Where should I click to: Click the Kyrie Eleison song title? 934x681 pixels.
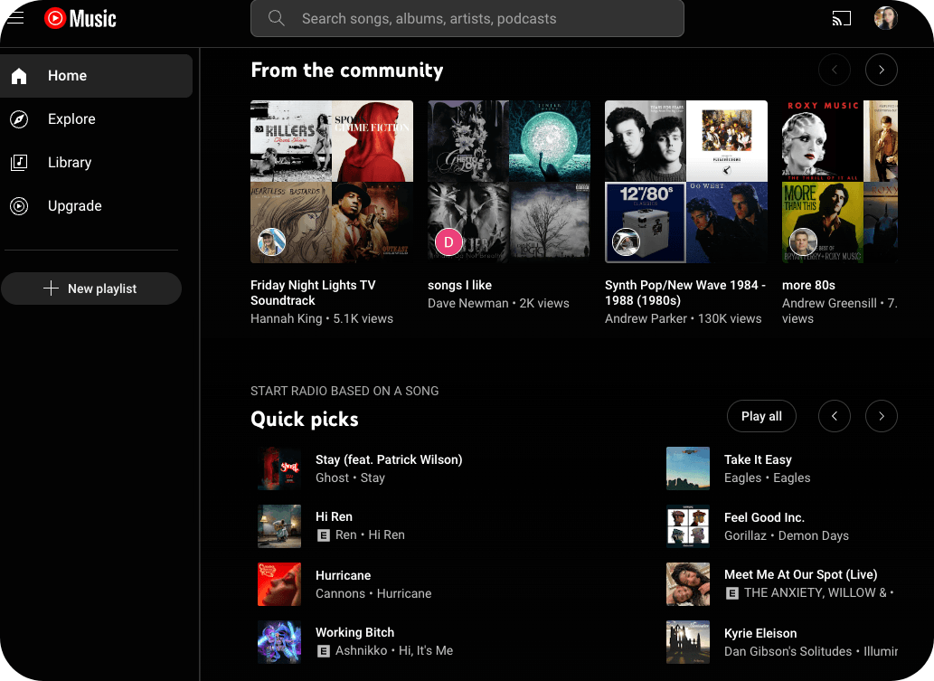[x=760, y=633]
